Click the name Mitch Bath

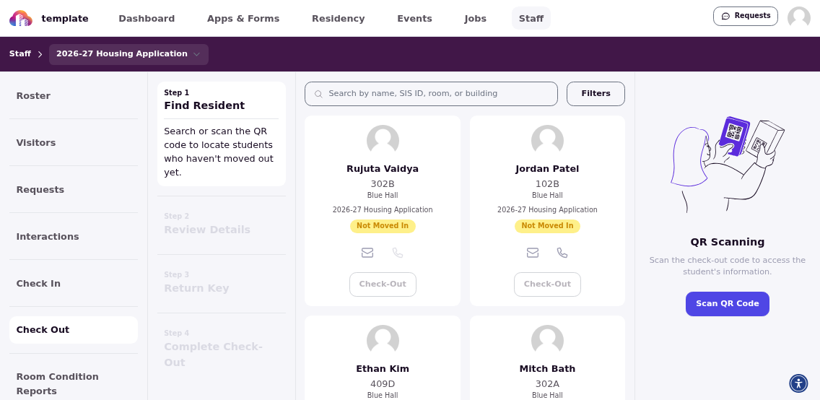click(x=547, y=369)
